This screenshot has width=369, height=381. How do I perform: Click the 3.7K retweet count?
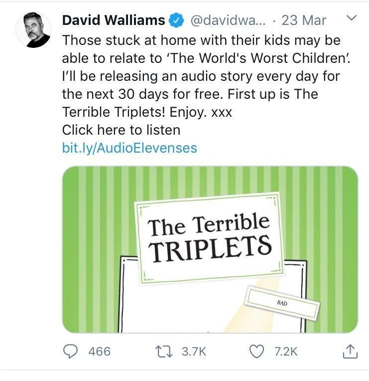pyautogui.click(x=194, y=352)
